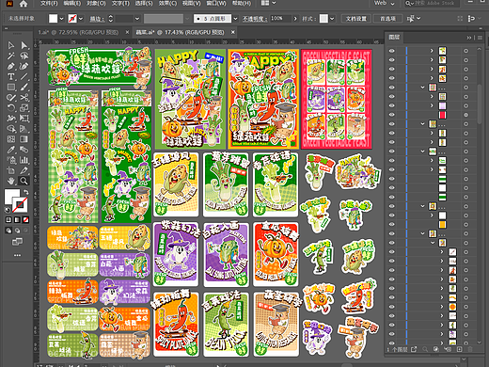Open the control bar stroke color dropdown
This screenshot has width=489, height=367.
(81, 19)
